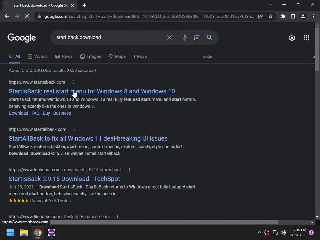Click the forward navigation arrow
320x240 pixels.
tap(17, 16)
